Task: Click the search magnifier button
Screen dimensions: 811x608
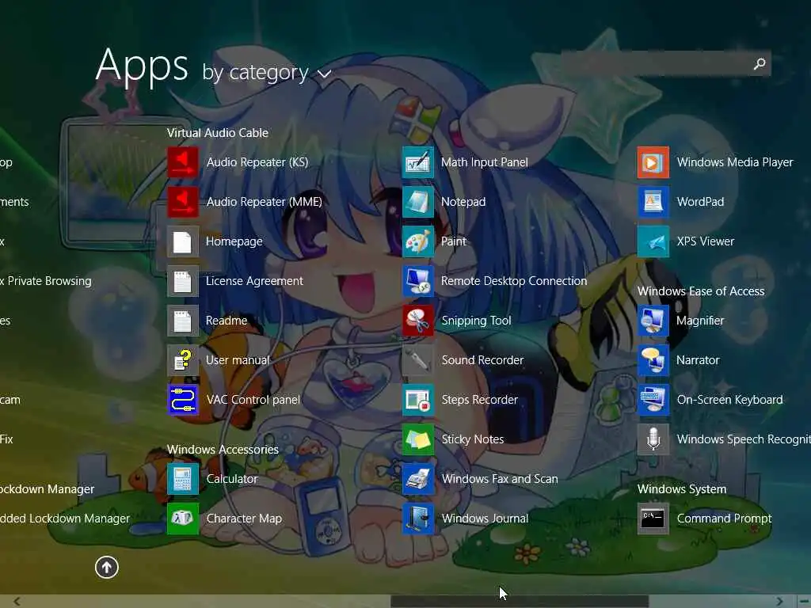Action: pos(760,63)
